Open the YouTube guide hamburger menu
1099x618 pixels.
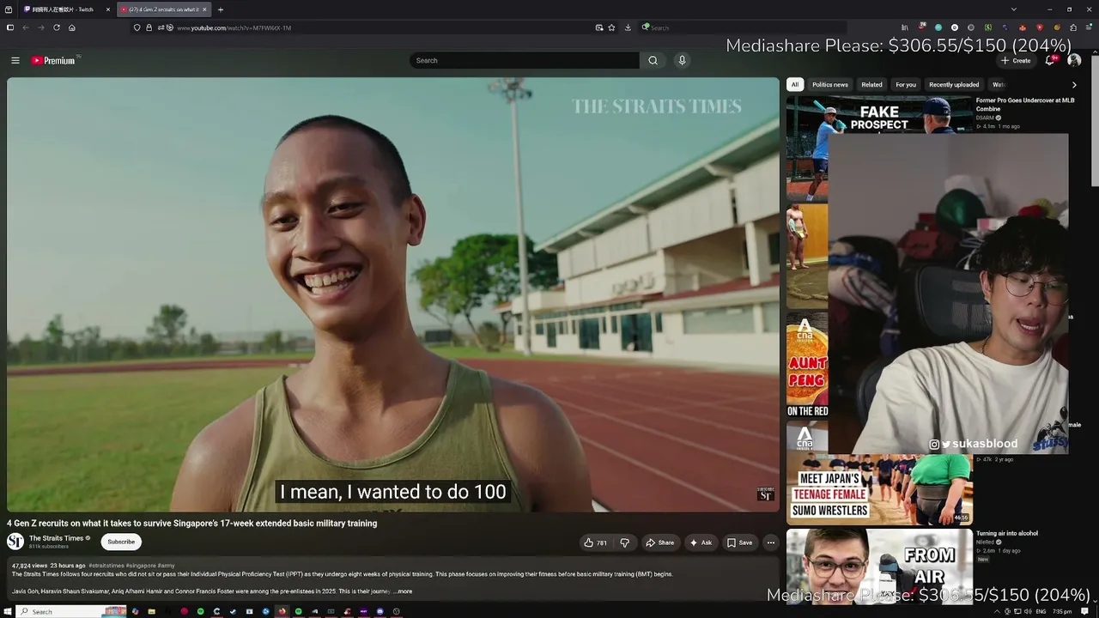15,60
